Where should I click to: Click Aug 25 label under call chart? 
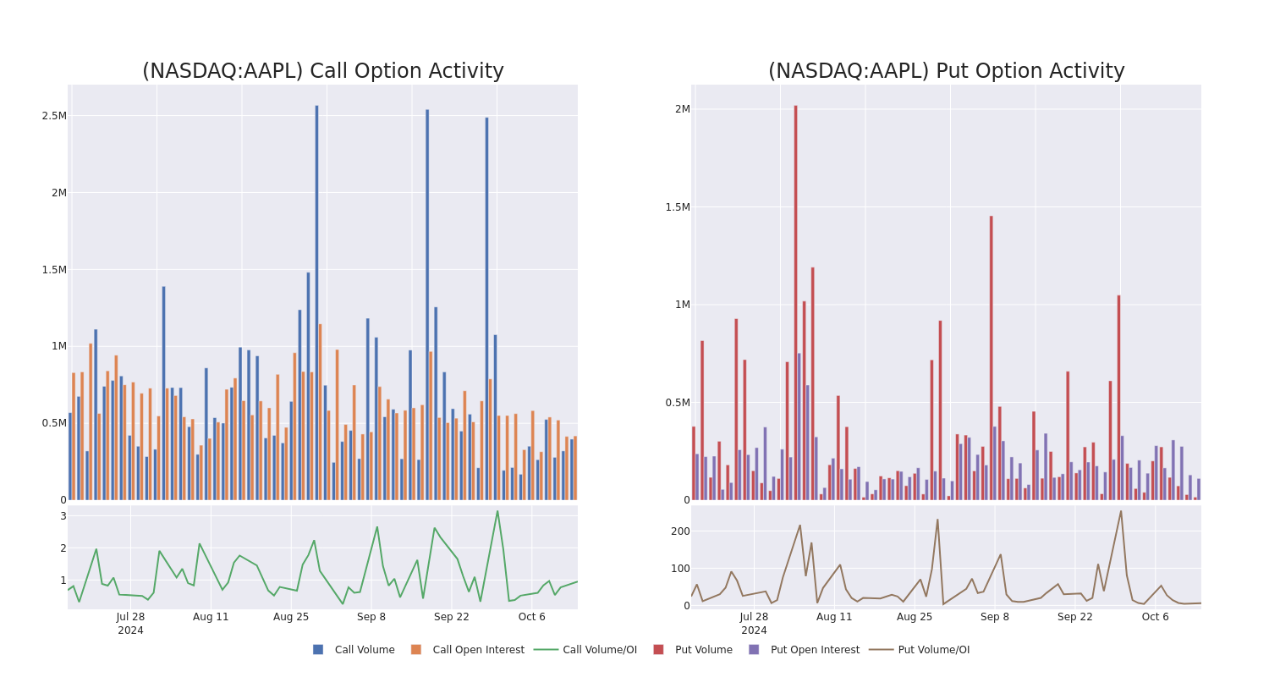pos(291,617)
